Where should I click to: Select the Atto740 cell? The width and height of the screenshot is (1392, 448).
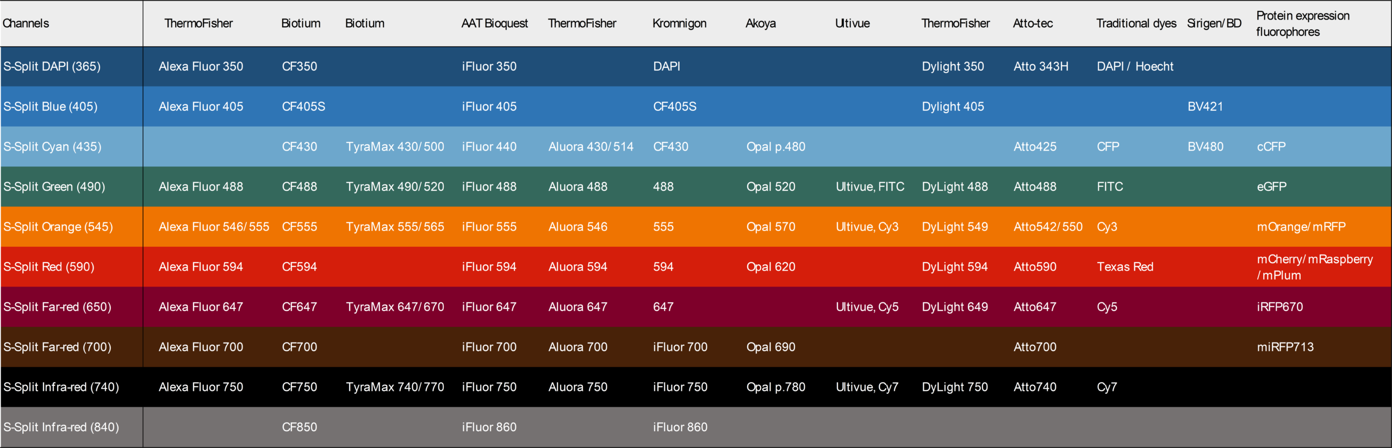1035,387
